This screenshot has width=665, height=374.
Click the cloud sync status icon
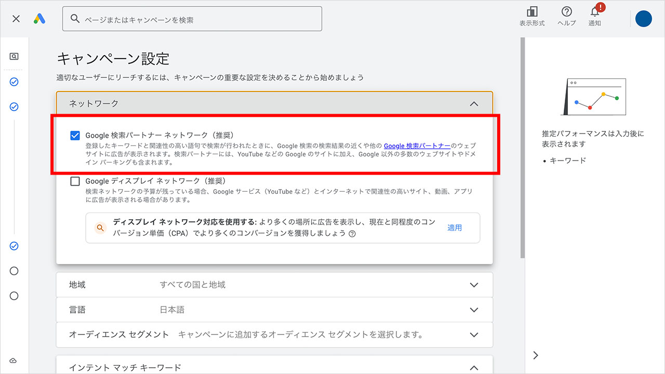[x=13, y=360]
